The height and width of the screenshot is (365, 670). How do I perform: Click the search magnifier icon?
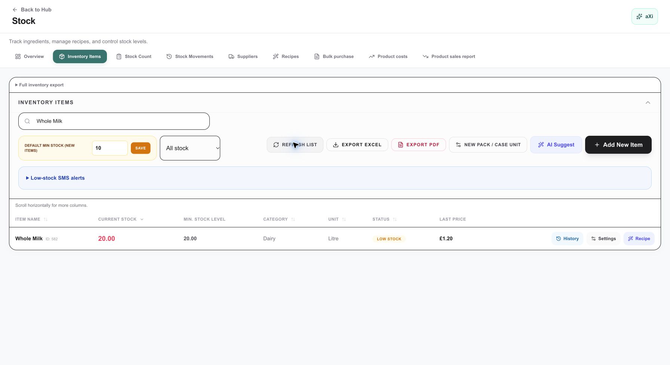27,121
